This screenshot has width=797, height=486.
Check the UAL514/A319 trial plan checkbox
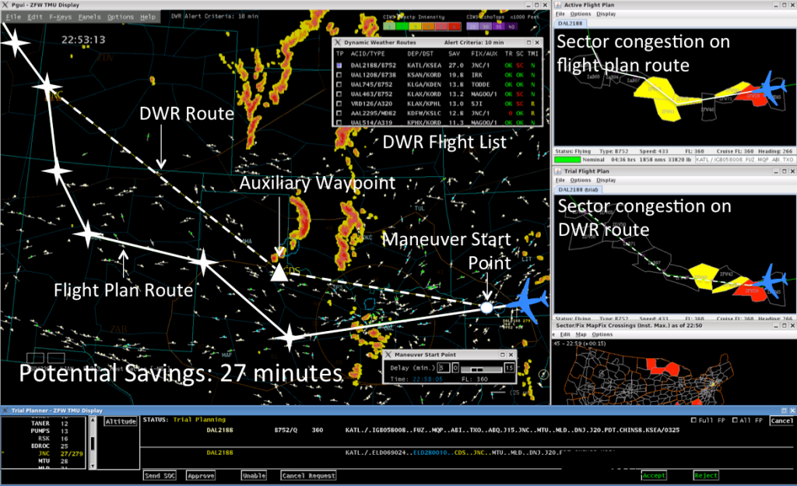[339, 122]
